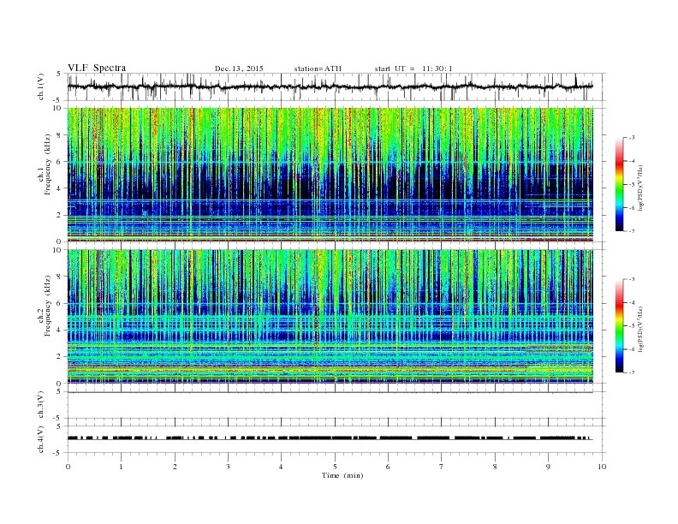Click the "5" tick on the time axis
The width and height of the screenshot is (678, 524).
(x=335, y=467)
